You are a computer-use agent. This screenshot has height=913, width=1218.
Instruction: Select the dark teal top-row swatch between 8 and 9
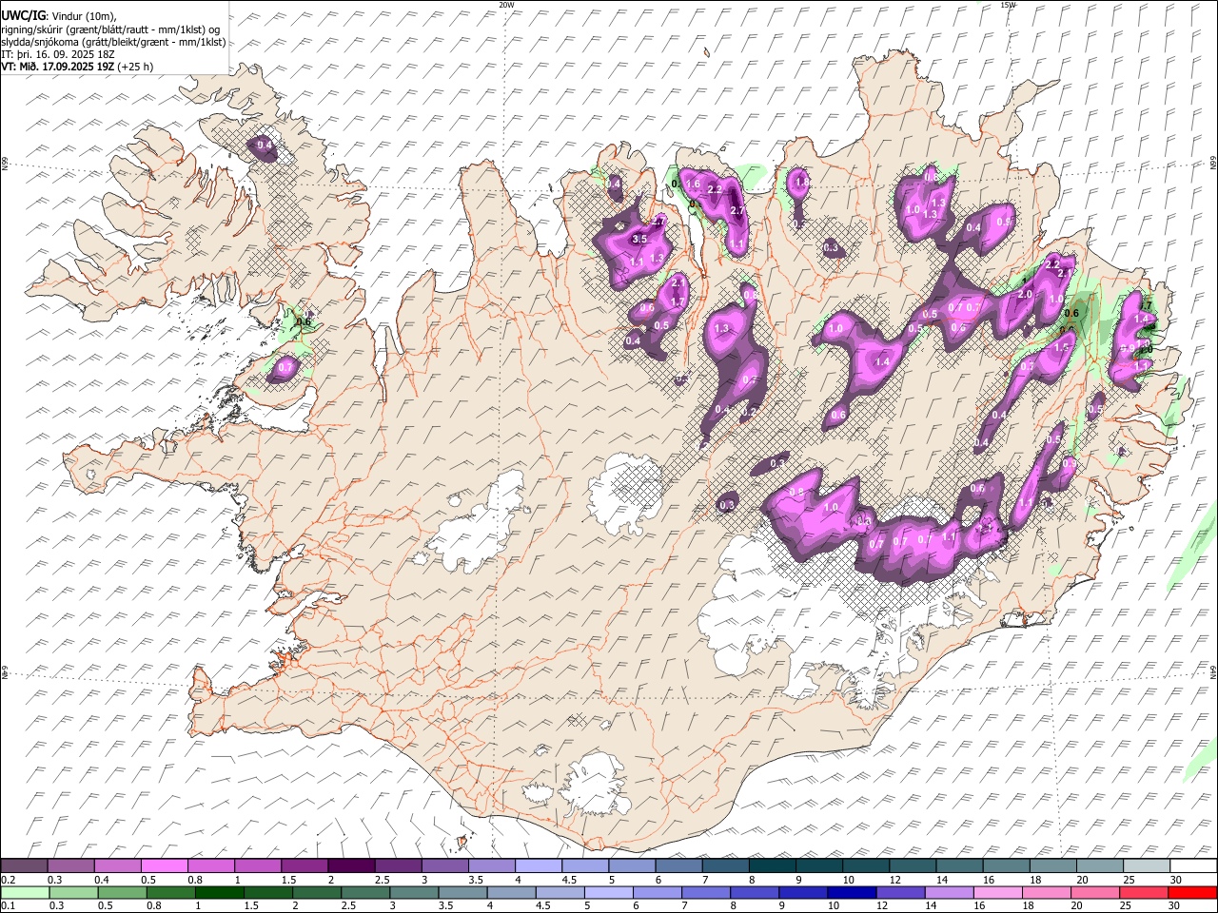772,865
